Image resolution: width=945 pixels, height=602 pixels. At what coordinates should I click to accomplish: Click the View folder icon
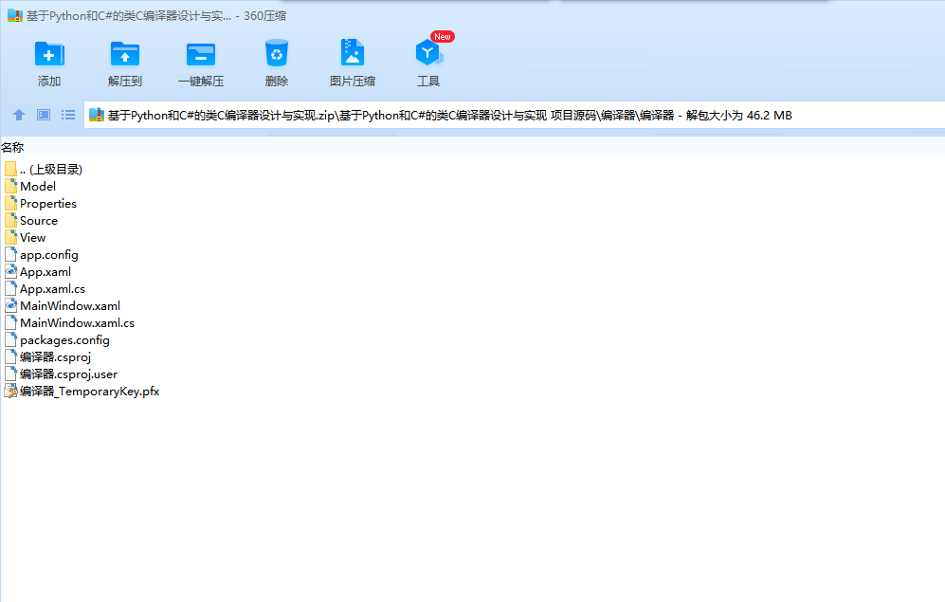pos(10,237)
